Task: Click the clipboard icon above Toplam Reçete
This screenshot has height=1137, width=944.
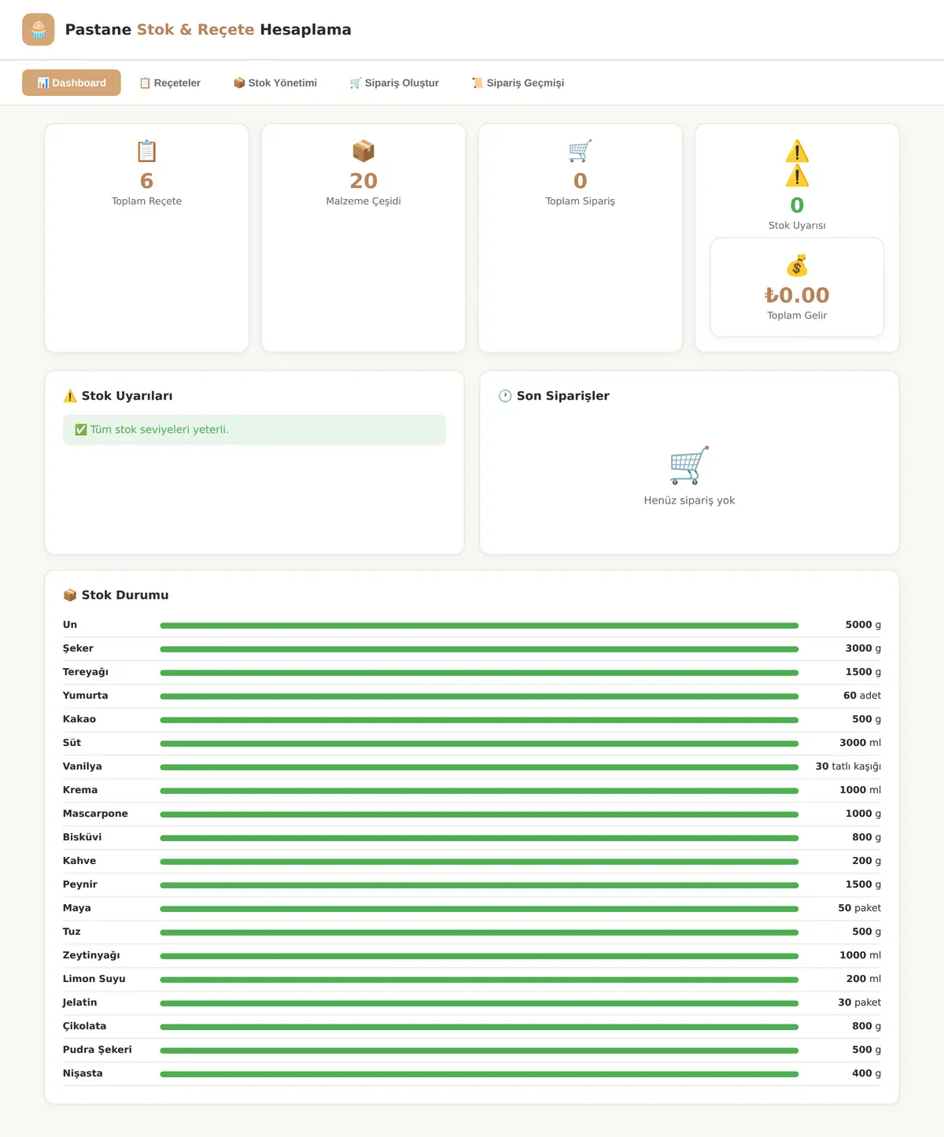Action: click(x=146, y=151)
